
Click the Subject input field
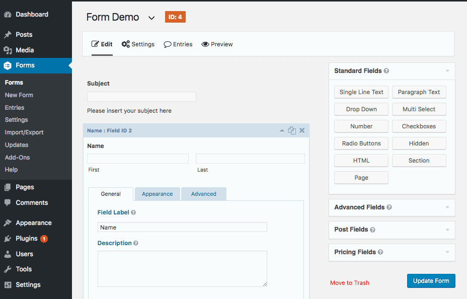[141, 97]
